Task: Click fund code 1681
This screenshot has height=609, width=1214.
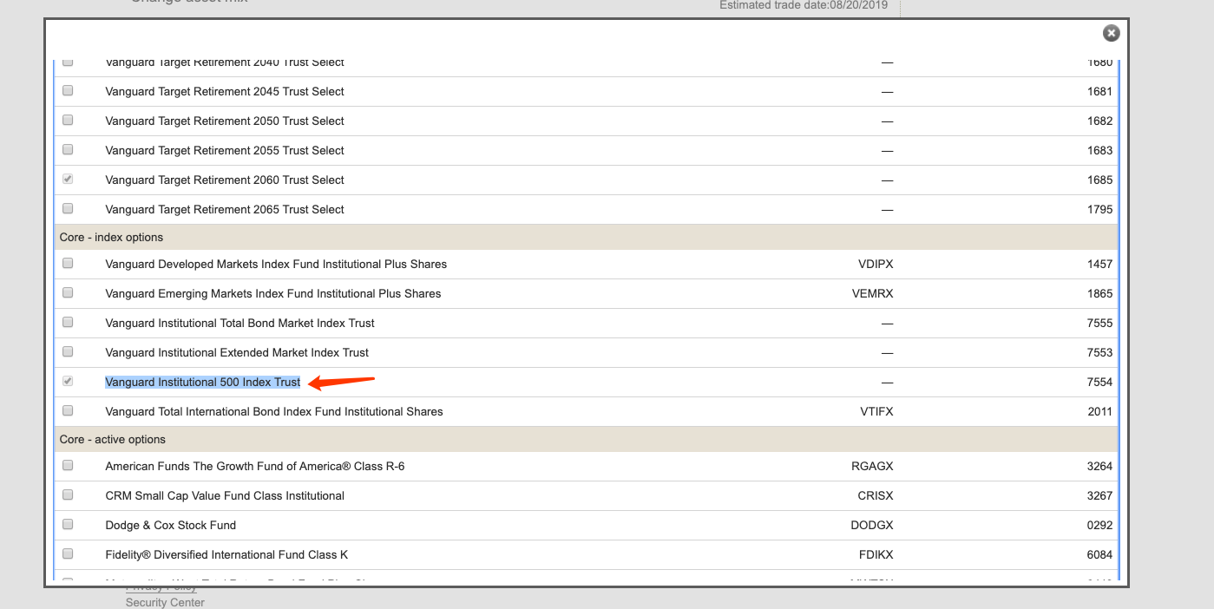Action: pos(1099,91)
